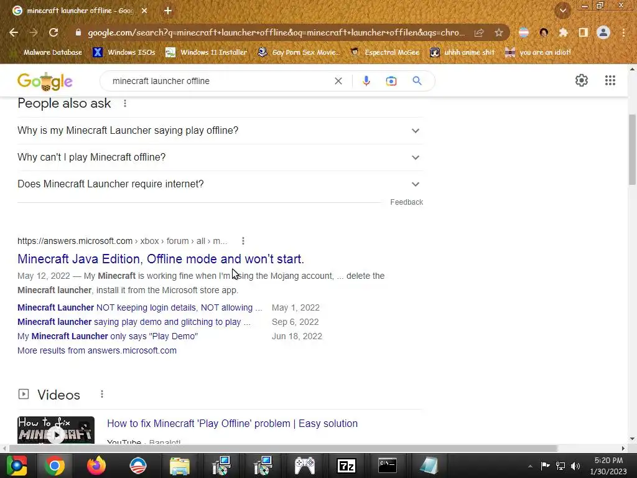Viewport: 637px width, 478px height.
Task: Open a new browser tab
Action: tap(168, 11)
